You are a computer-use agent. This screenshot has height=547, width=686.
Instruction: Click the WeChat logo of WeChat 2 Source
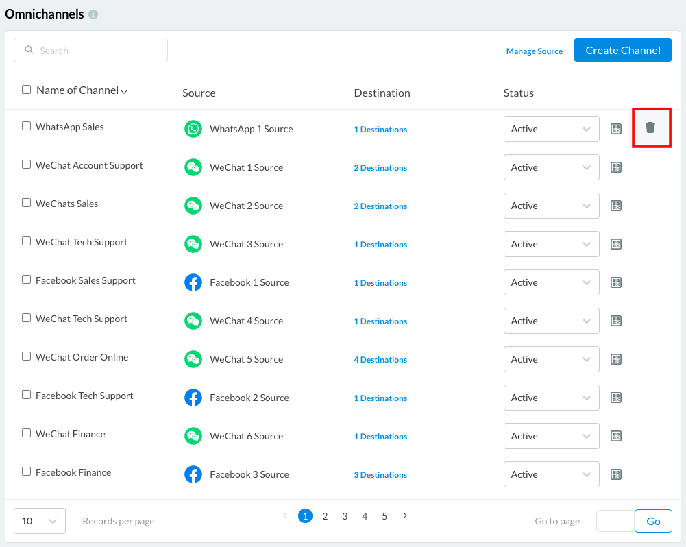click(193, 206)
